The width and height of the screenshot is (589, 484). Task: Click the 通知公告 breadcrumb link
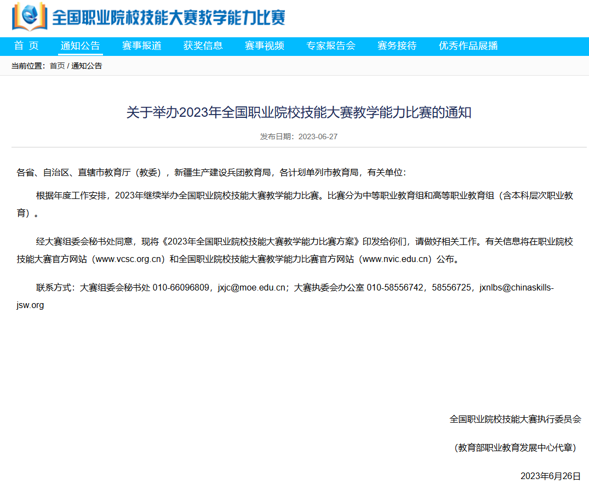87,66
